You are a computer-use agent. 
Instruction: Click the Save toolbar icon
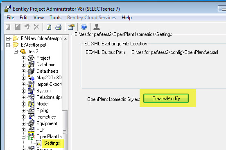[18, 27]
